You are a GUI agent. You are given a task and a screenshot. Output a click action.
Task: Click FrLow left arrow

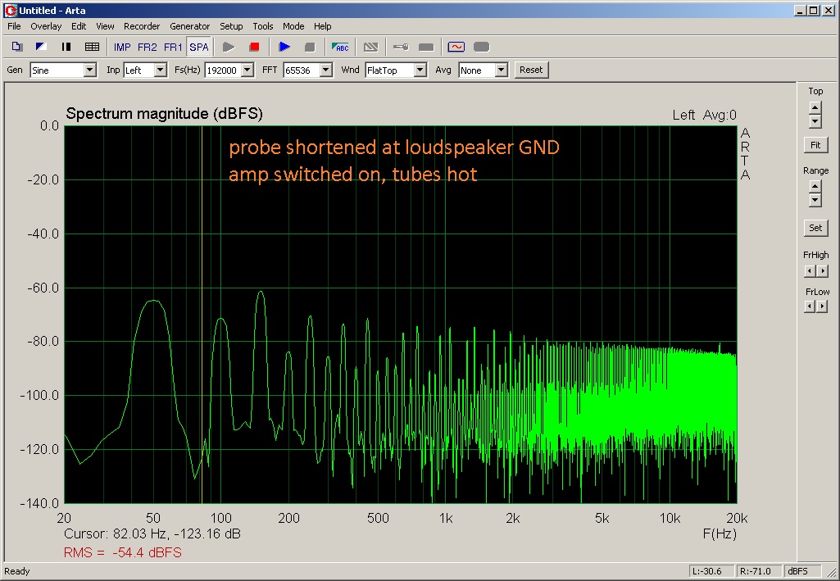click(810, 306)
